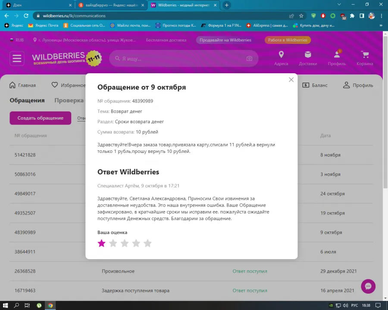Open Яндекс Почта bookmark
Image resolution: width=388 pixels, height=310 pixels.
(43, 25)
